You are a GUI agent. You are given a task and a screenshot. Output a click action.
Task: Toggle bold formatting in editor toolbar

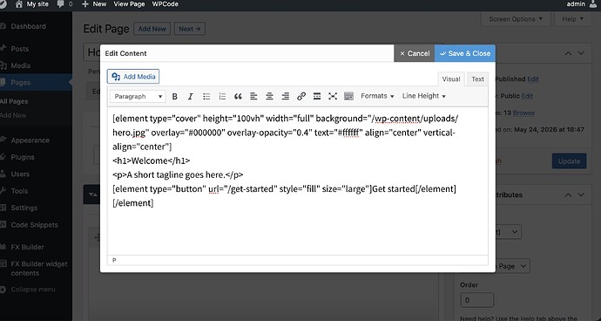pyautogui.click(x=175, y=96)
